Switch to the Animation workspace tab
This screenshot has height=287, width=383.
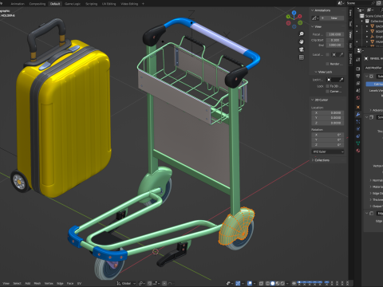click(x=18, y=4)
